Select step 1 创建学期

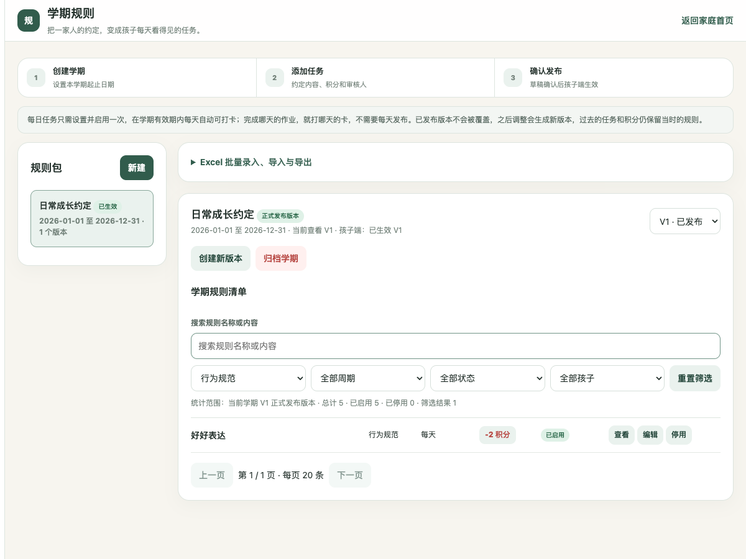(137, 78)
